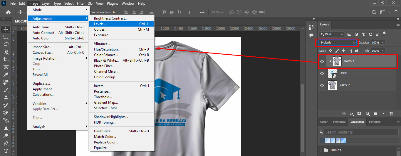Expand the Basics gradients folder
This screenshot has width=401, height=156.
tap(321, 150)
